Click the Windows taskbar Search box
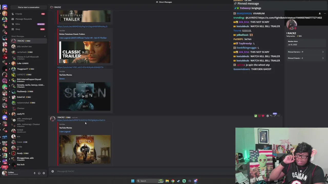328x184 pixels. 150,181
